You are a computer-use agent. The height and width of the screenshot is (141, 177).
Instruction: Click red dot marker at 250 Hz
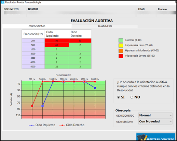pyautogui.click(x=32, y=106)
